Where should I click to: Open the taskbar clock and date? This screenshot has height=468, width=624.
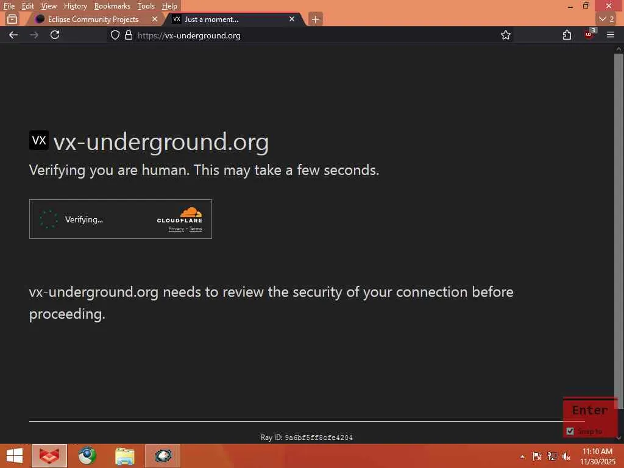(597, 456)
